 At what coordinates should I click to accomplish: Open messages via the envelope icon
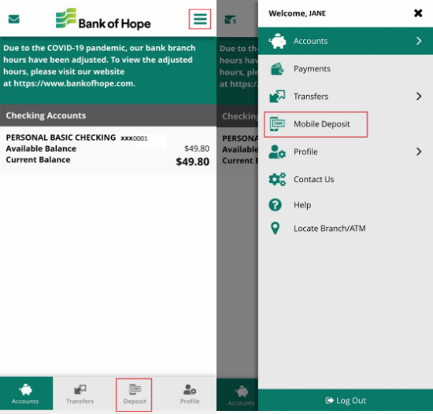14,19
